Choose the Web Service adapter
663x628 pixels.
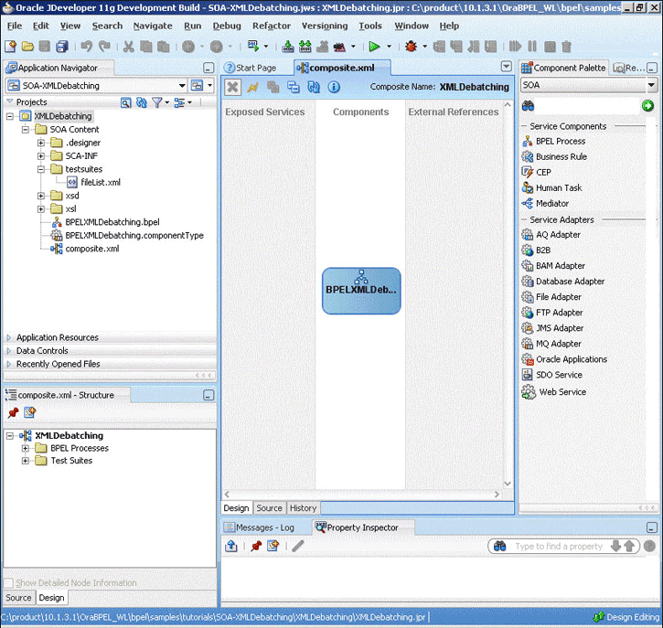click(x=529, y=392)
